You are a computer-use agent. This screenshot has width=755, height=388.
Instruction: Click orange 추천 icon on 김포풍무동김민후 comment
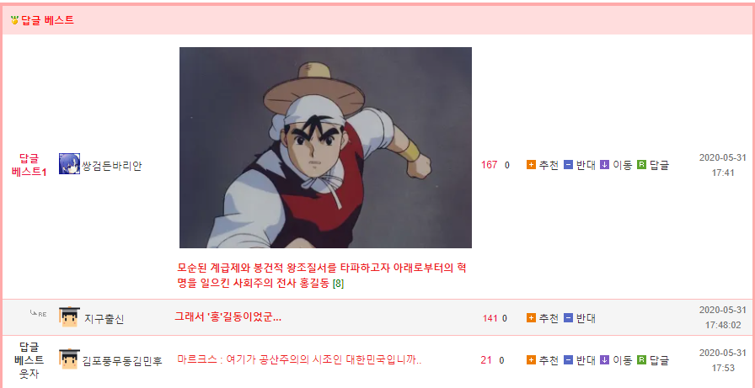click(531, 360)
